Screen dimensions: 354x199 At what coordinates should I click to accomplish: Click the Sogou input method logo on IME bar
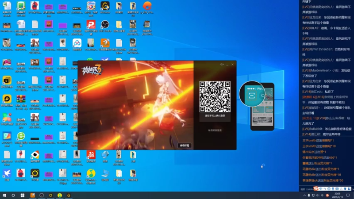point(316,188)
